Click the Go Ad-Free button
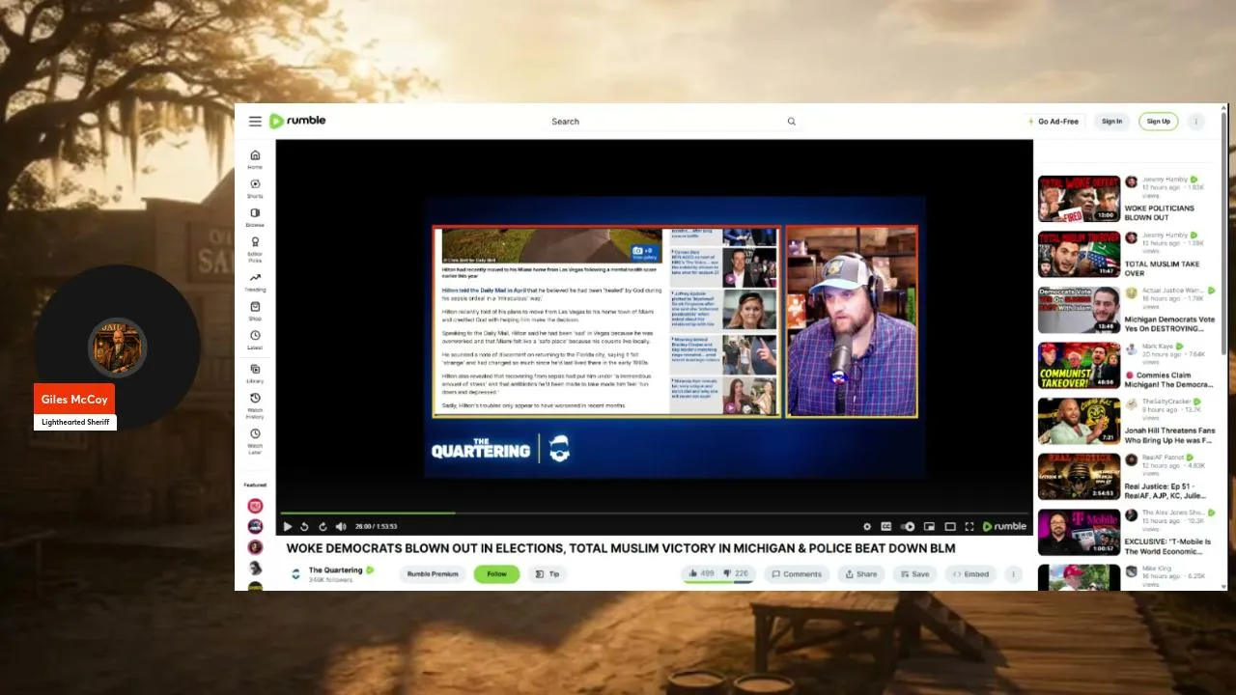Image resolution: width=1236 pixels, height=695 pixels. tap(1053, 122)
